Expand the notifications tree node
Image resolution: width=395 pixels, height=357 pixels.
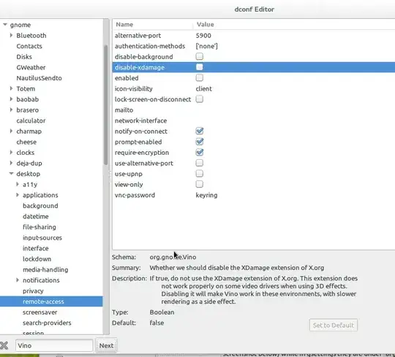click(x=18, y=280)
